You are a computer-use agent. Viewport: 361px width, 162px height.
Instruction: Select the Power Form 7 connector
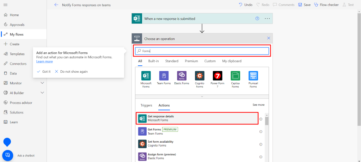pos(218,76)
